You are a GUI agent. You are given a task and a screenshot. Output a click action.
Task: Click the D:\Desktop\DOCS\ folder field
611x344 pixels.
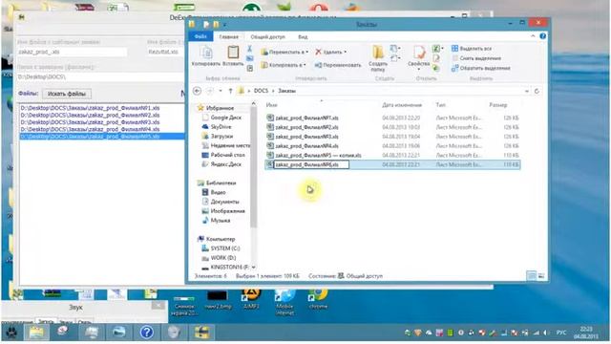[100, 76]
